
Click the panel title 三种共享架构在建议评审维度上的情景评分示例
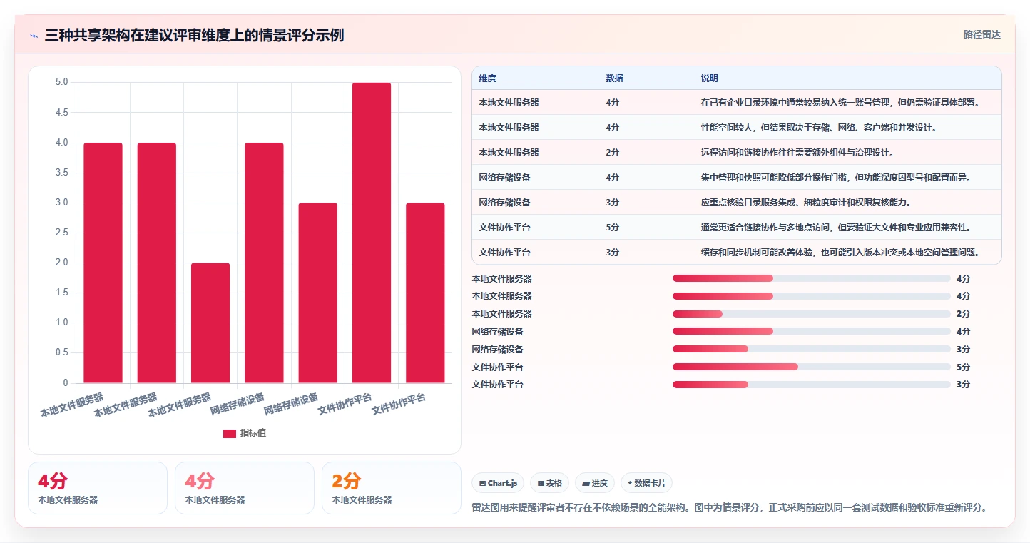pyautogui.click(x=194, y=36)
